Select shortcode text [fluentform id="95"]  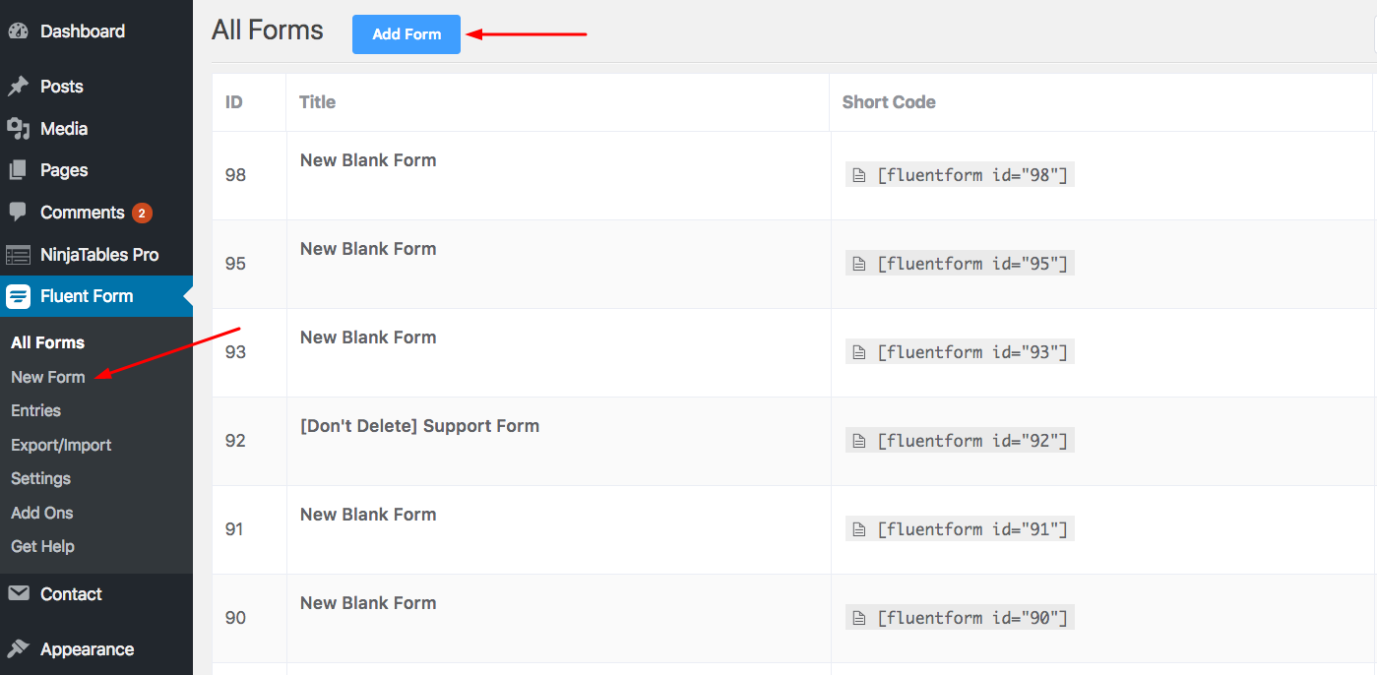(x=972, y=264)
